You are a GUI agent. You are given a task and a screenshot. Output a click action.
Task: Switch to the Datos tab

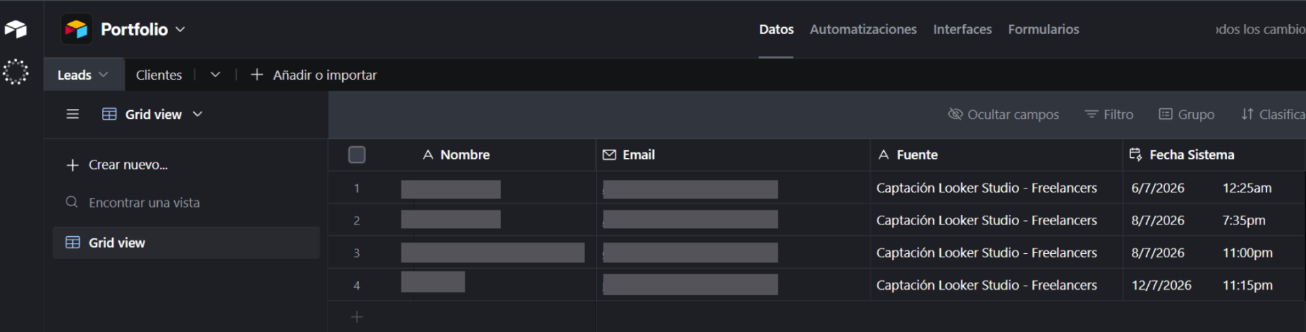tap(776, 29)
